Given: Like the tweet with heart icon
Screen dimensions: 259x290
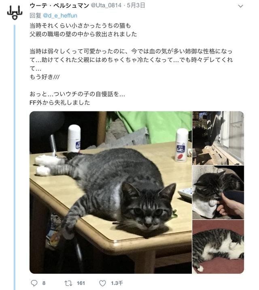Looking at the screenshot, I should click(x=102, y=283).
